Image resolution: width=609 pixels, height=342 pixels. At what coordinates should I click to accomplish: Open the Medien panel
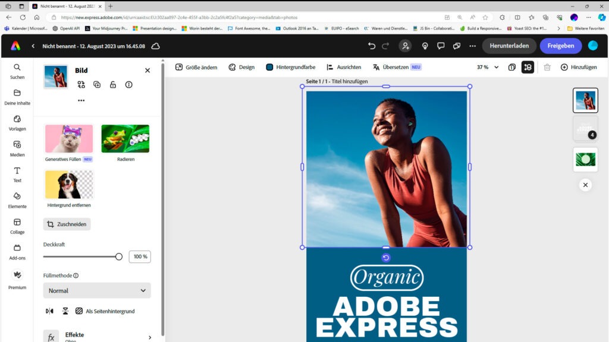point(17,149)
